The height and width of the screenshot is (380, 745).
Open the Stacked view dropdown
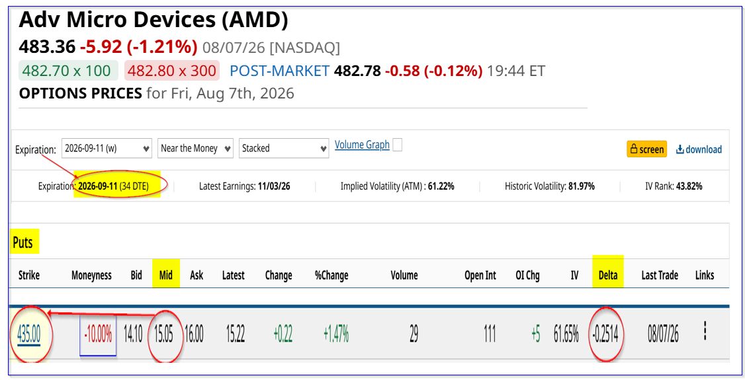[x=284, y=149]
